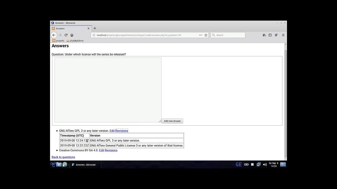The height and width of the screenshot is (189, 337).
Task: Focus the browser Search field
Action: point(228,35)
